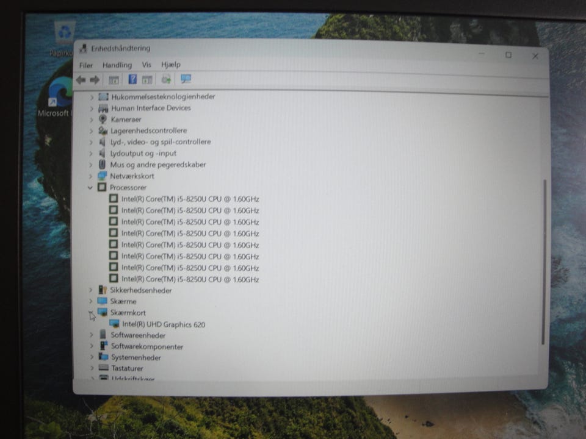The width and height of the screenshot is (586, 439).
Task: Select the Mus og andre pegeredskaber mouse icon
Action: pos(102,164)
